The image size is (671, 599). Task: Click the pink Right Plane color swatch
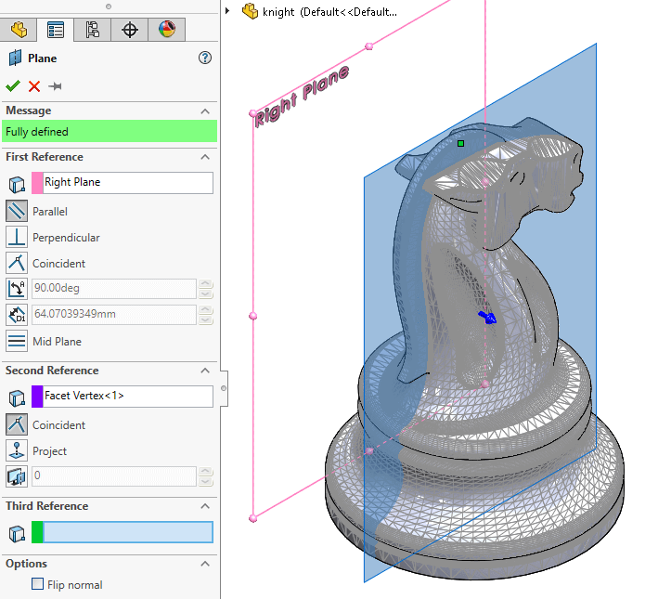pyautogui.click(x=37, y=183)
